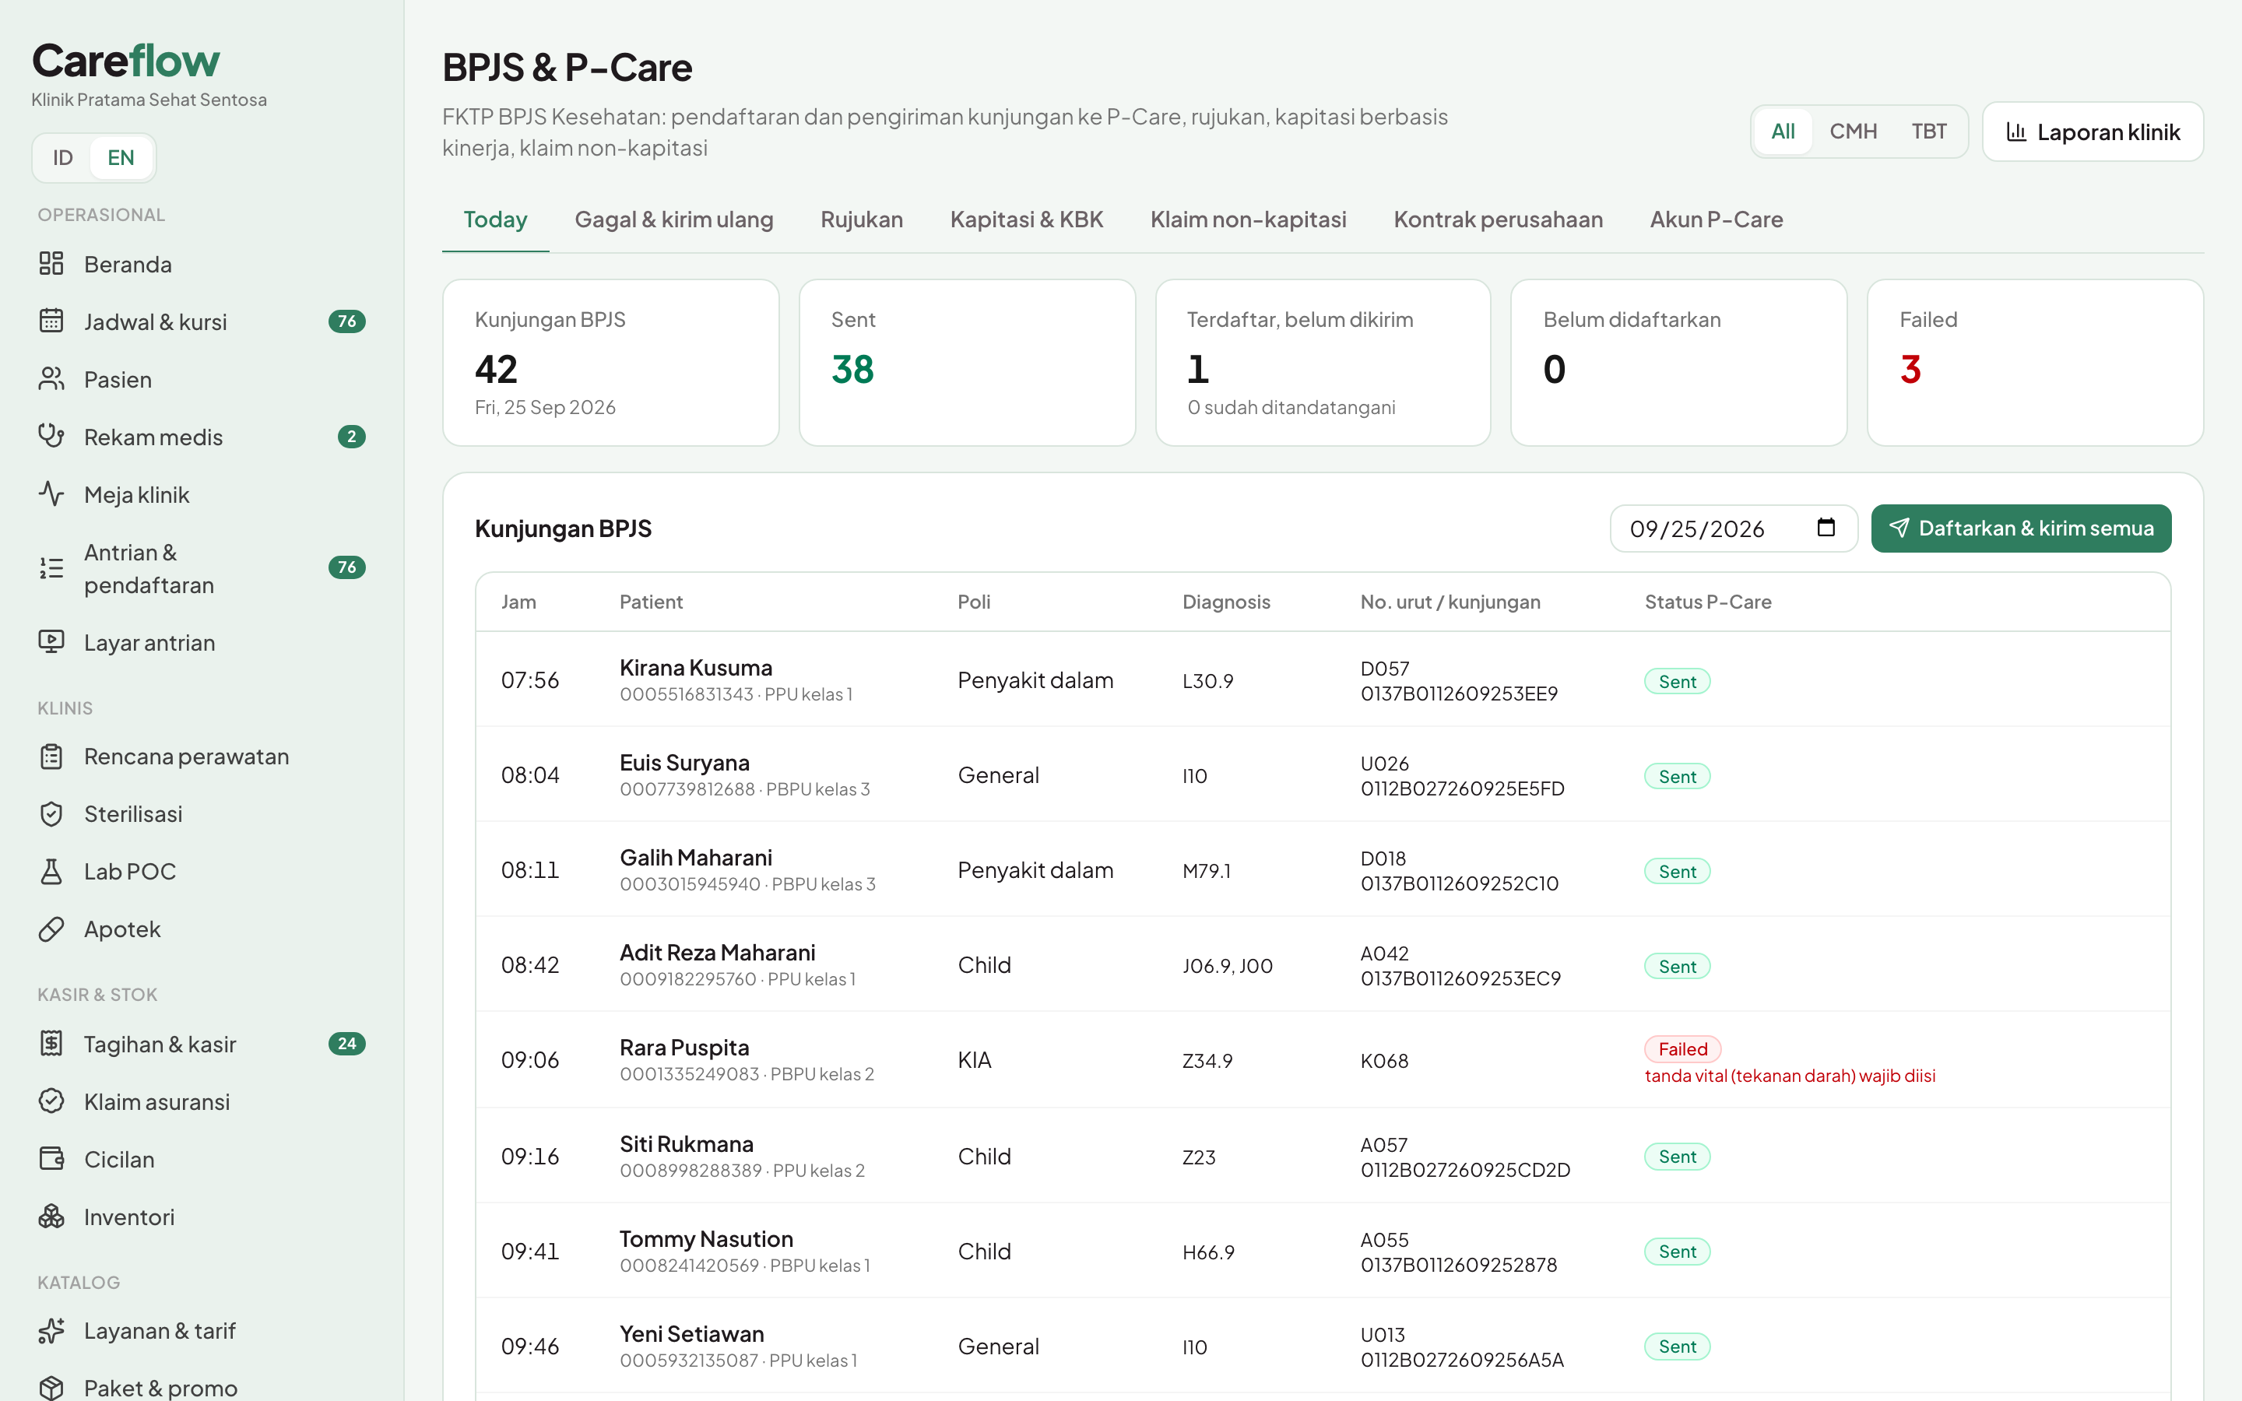Open the Gagal & kirim ulang tab
Viewport: 2242px width, 1401px height.
coord(673,219)
